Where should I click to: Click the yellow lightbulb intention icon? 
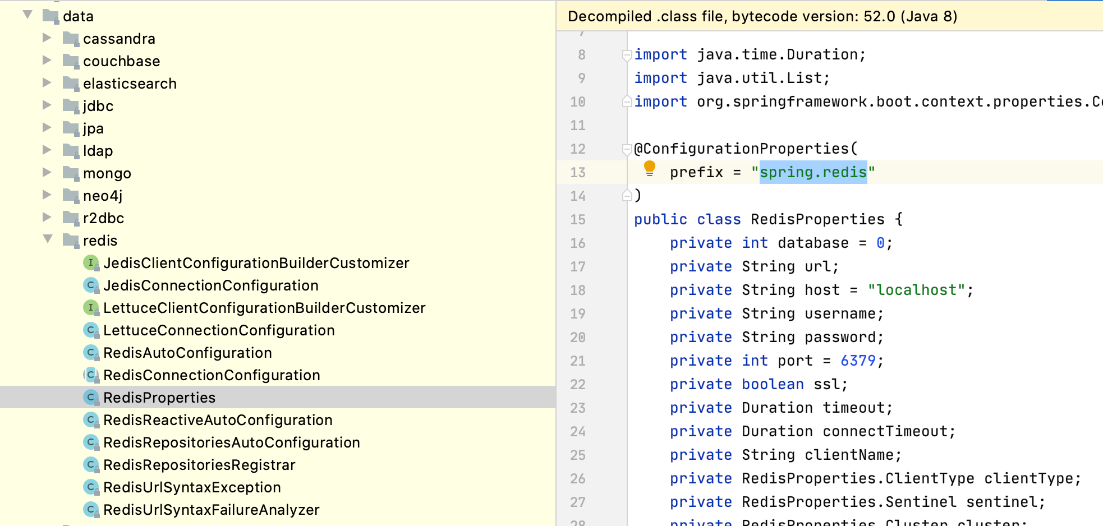click(x=649, y=168)
